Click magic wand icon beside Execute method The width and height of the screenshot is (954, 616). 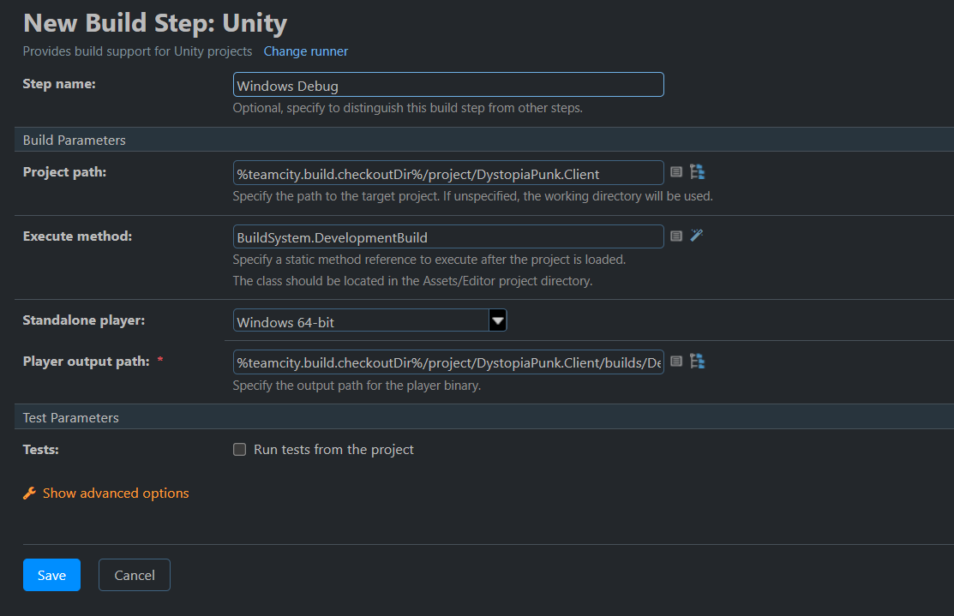tap(697, 236)
